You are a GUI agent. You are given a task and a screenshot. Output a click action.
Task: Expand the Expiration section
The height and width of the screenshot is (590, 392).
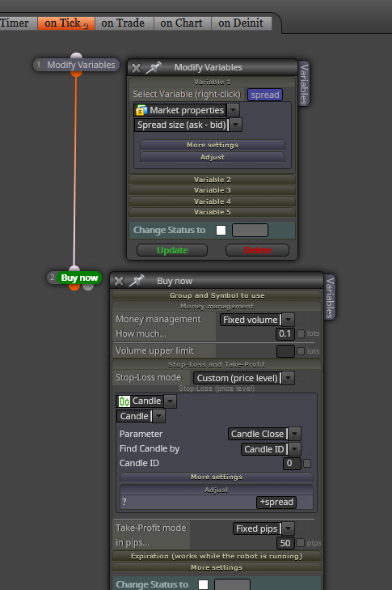coord(217,556)
